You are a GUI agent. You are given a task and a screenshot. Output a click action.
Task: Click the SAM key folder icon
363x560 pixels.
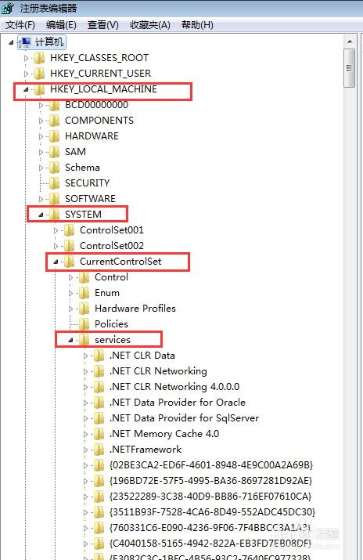point(54,152)
